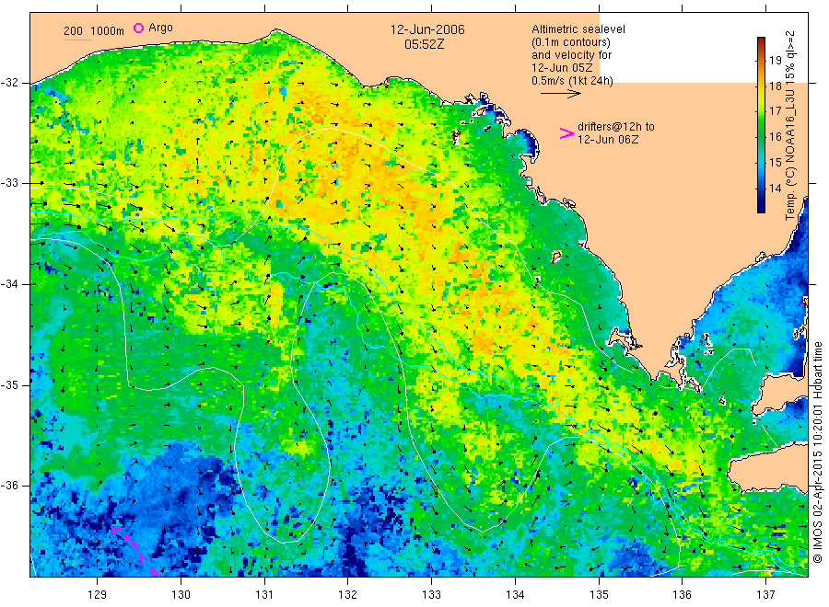
Task: Click the -36 latitude axis label
Action: pos(9,485)
